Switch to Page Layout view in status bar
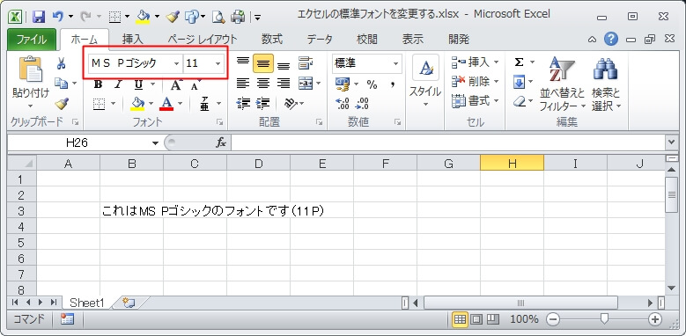Image resolution: width=686 pixels, height=336 pixels. [476, 319]
